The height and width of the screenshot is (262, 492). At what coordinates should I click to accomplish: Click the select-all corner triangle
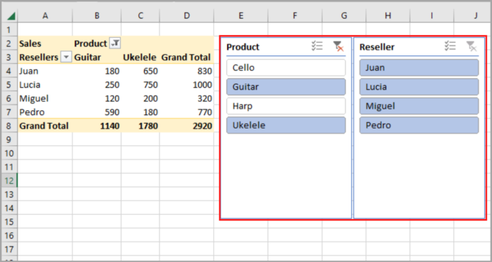11,15
